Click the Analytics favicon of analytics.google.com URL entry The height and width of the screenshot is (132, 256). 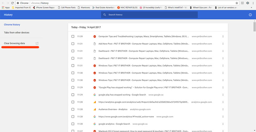coord(94,102)
